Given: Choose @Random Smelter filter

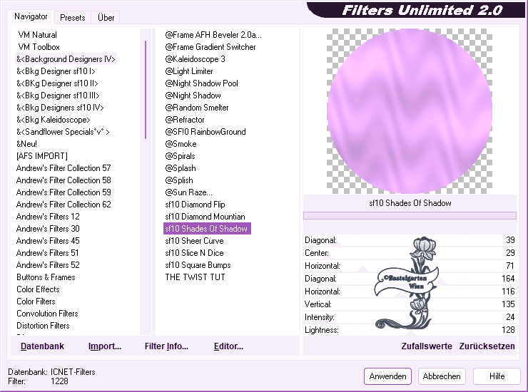Looking at the screenshot, I should point(197,108).
